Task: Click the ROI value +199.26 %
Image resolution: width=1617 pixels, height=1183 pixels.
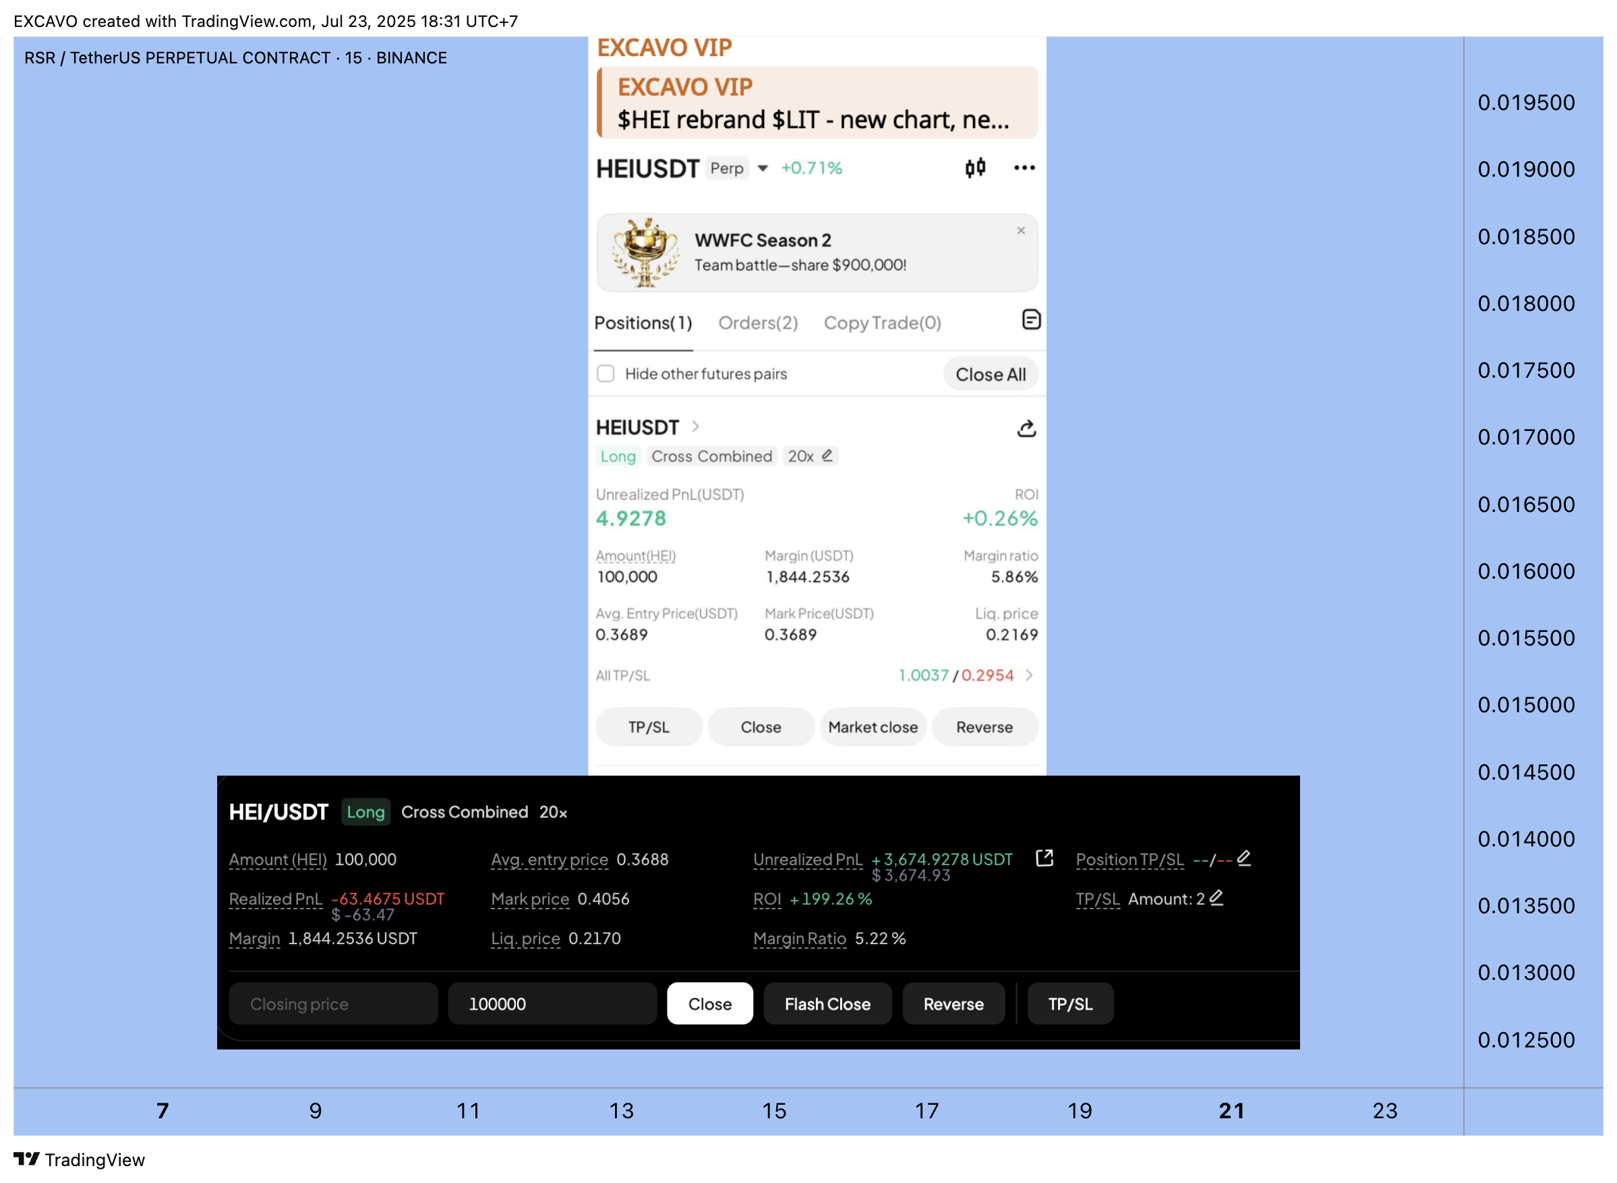Action: point(830,898)
